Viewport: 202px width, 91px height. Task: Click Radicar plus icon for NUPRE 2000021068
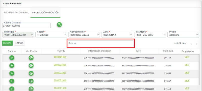[12, 81]
